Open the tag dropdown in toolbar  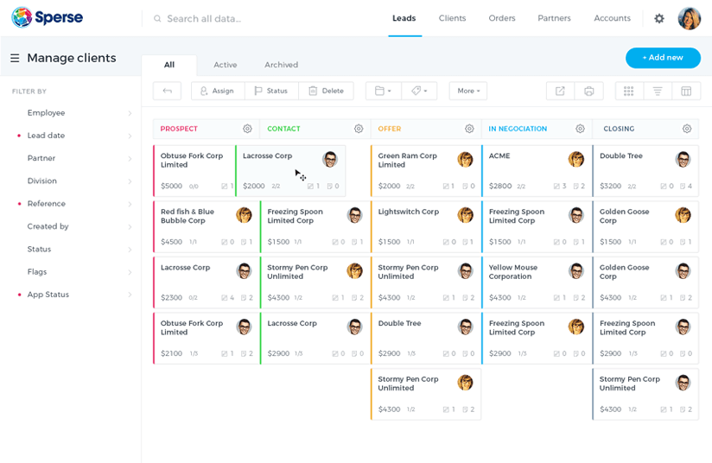click(x=419, y=91)
